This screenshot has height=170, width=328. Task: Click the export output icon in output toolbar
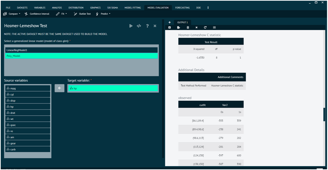coord(178,28)
